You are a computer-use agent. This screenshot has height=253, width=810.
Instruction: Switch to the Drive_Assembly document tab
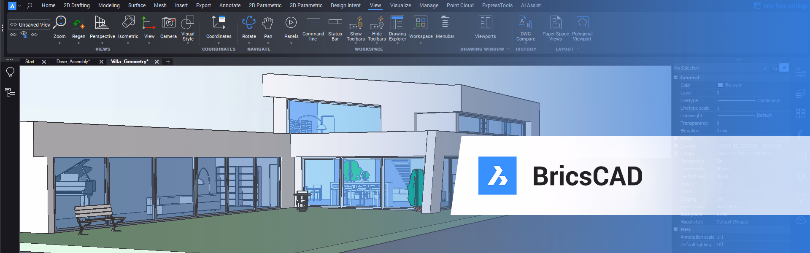(73, 62)
